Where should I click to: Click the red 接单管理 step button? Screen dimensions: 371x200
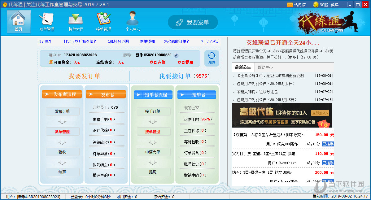click(x=153, y=132)
